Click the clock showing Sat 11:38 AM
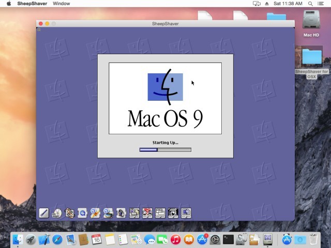Viewport: 331px width, 248px height. (288, 4)
